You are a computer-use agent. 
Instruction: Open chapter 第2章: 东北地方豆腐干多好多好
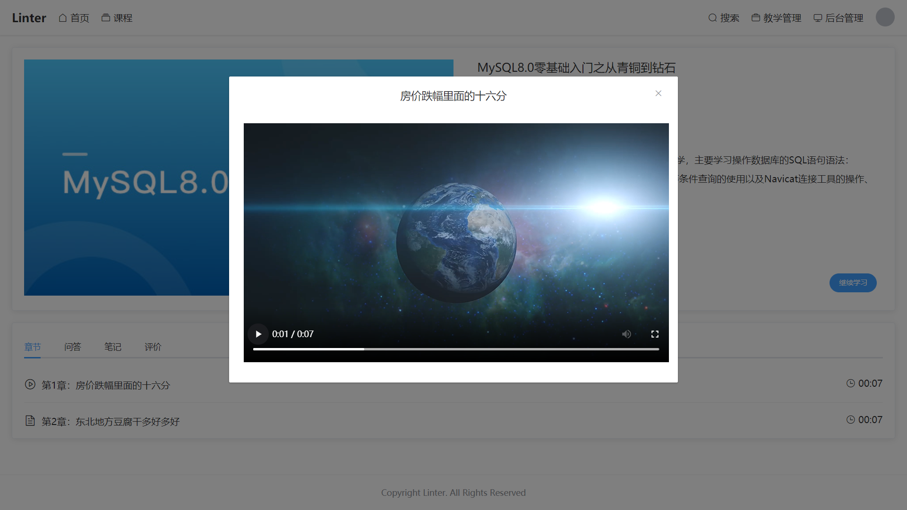(x=111, y=421)
